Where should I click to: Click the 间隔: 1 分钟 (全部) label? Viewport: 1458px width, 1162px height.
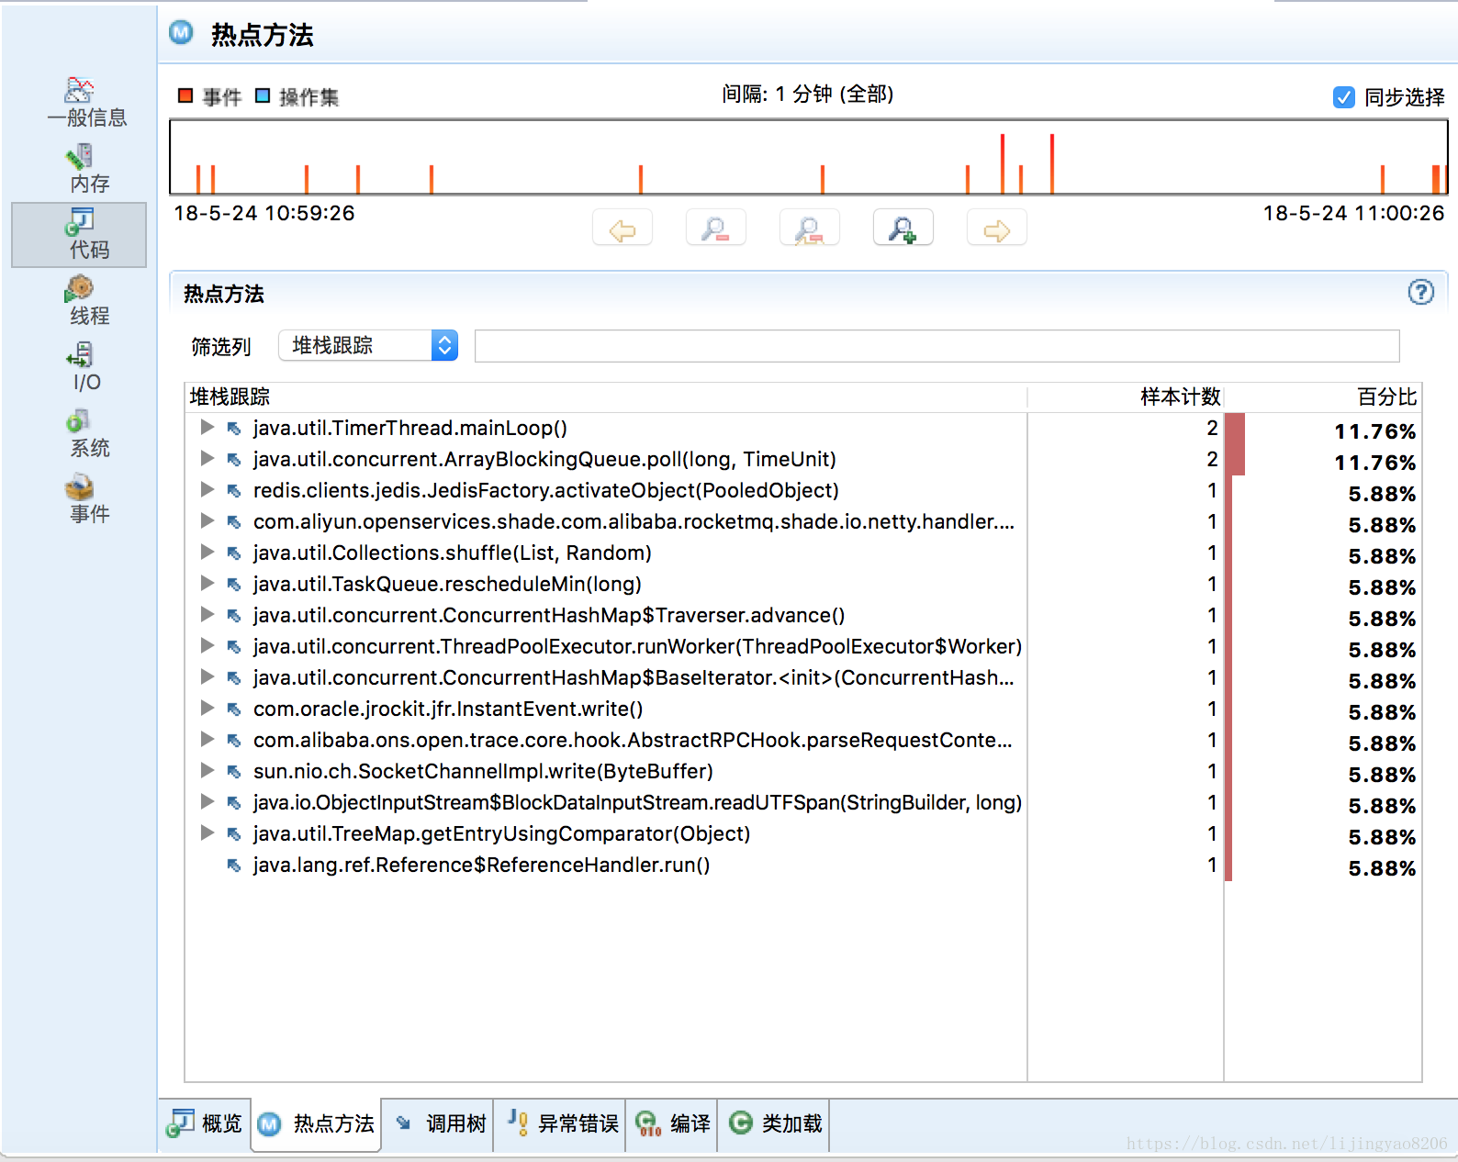(807, 94)
